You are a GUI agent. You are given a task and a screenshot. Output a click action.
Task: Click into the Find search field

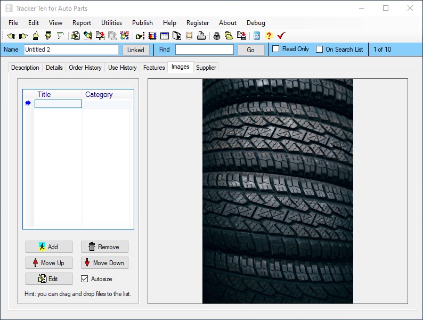click(205, 50)
